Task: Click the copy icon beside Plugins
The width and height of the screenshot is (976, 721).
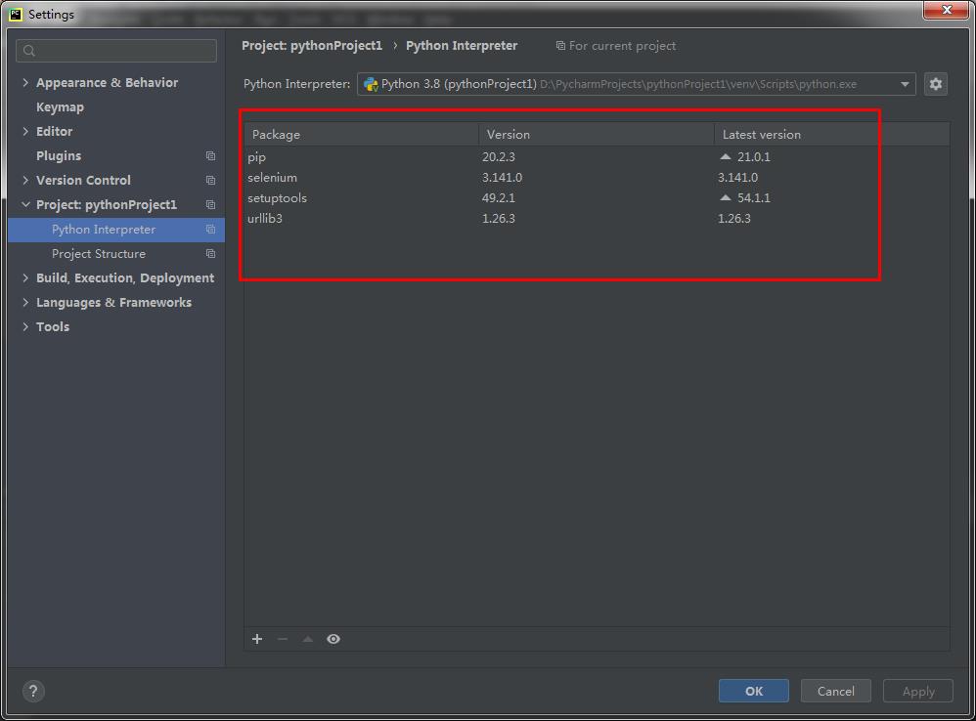Action: point(211,156)
